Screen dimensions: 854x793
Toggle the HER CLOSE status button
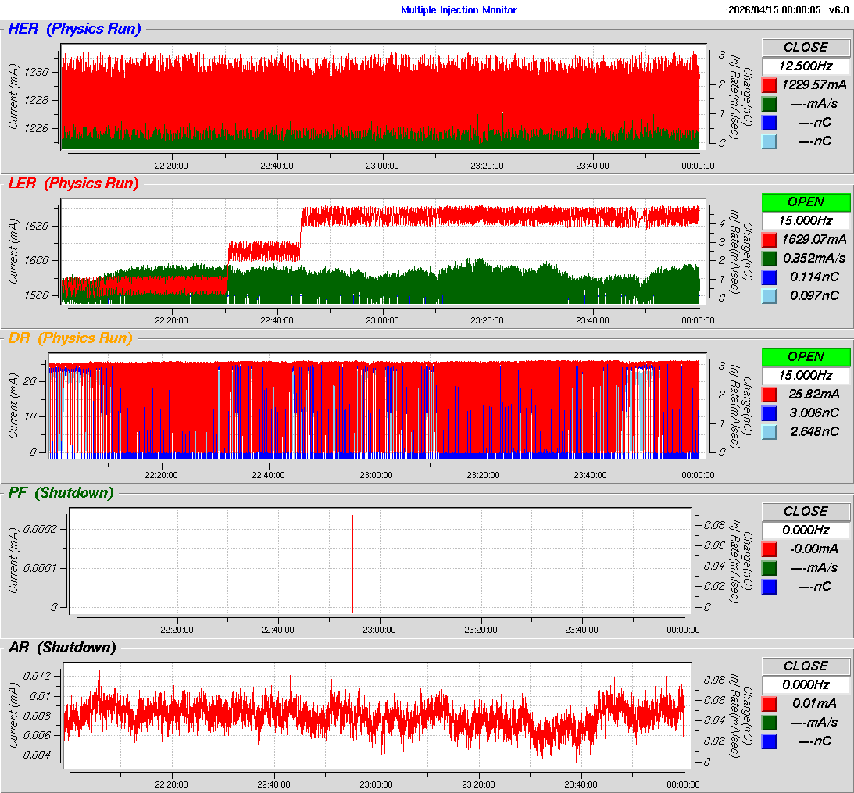(806, 47)
